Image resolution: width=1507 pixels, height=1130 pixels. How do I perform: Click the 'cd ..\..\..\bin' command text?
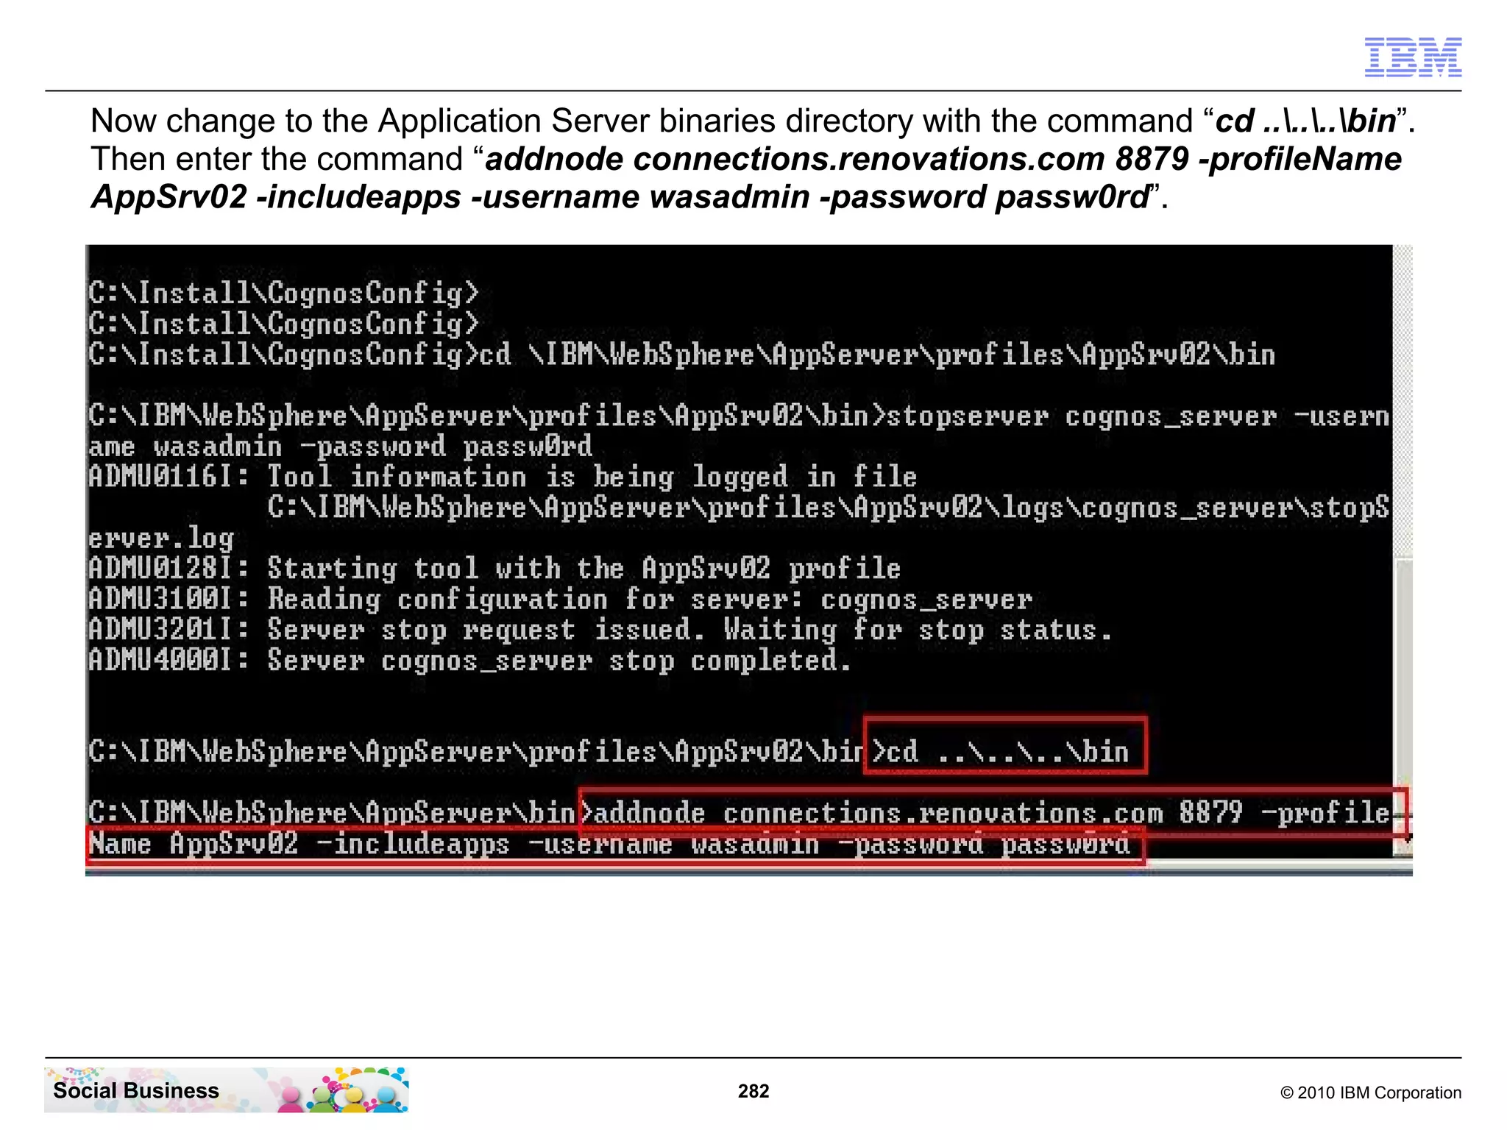coord(1008,751)
